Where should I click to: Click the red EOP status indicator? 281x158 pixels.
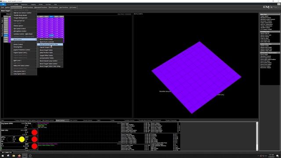coord(34,146)
